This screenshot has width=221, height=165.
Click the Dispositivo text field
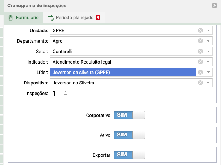coord(124,83)
